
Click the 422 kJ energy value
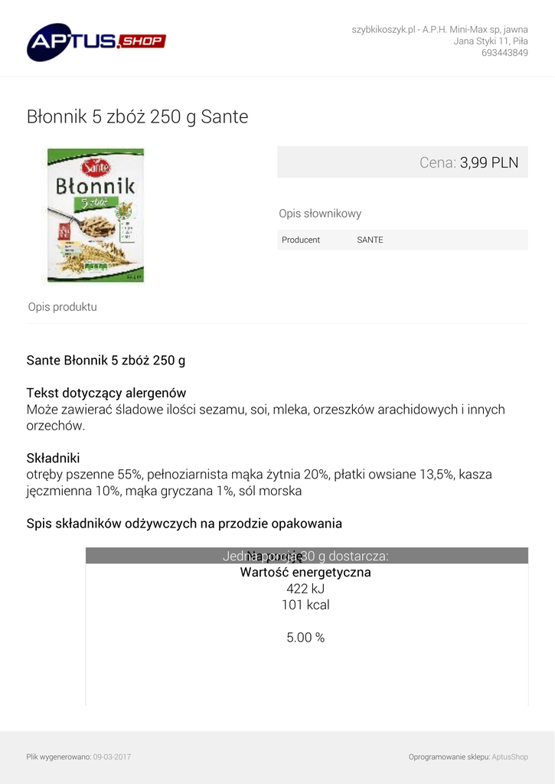tap(305, 589)
